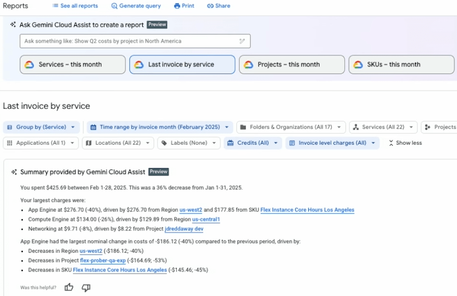This screenshot has height=296, width=457.
Task: Click the collapse icon beside Show less
Action: [x=391, y=143]
